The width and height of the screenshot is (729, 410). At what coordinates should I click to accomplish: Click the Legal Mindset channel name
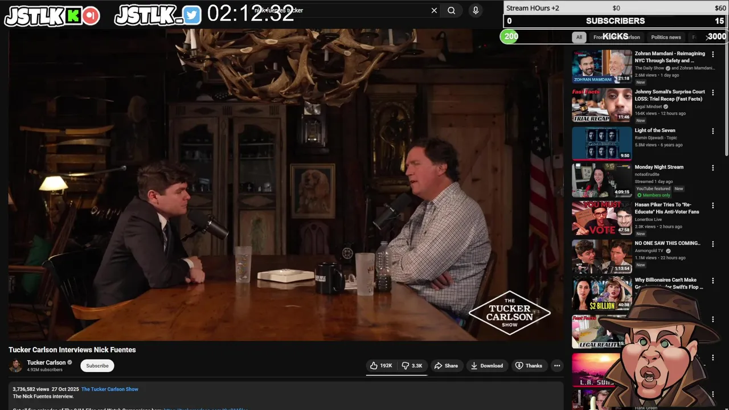click(648, 106)
